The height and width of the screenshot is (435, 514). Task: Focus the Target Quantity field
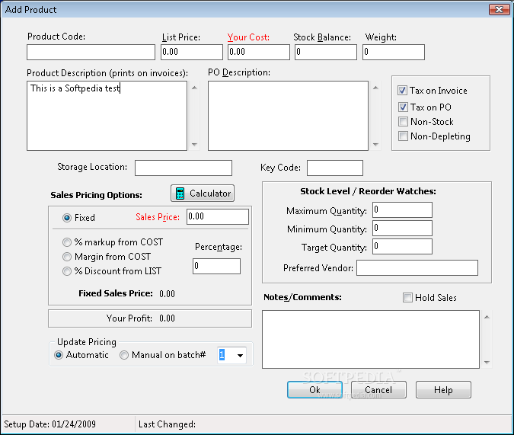402,247
